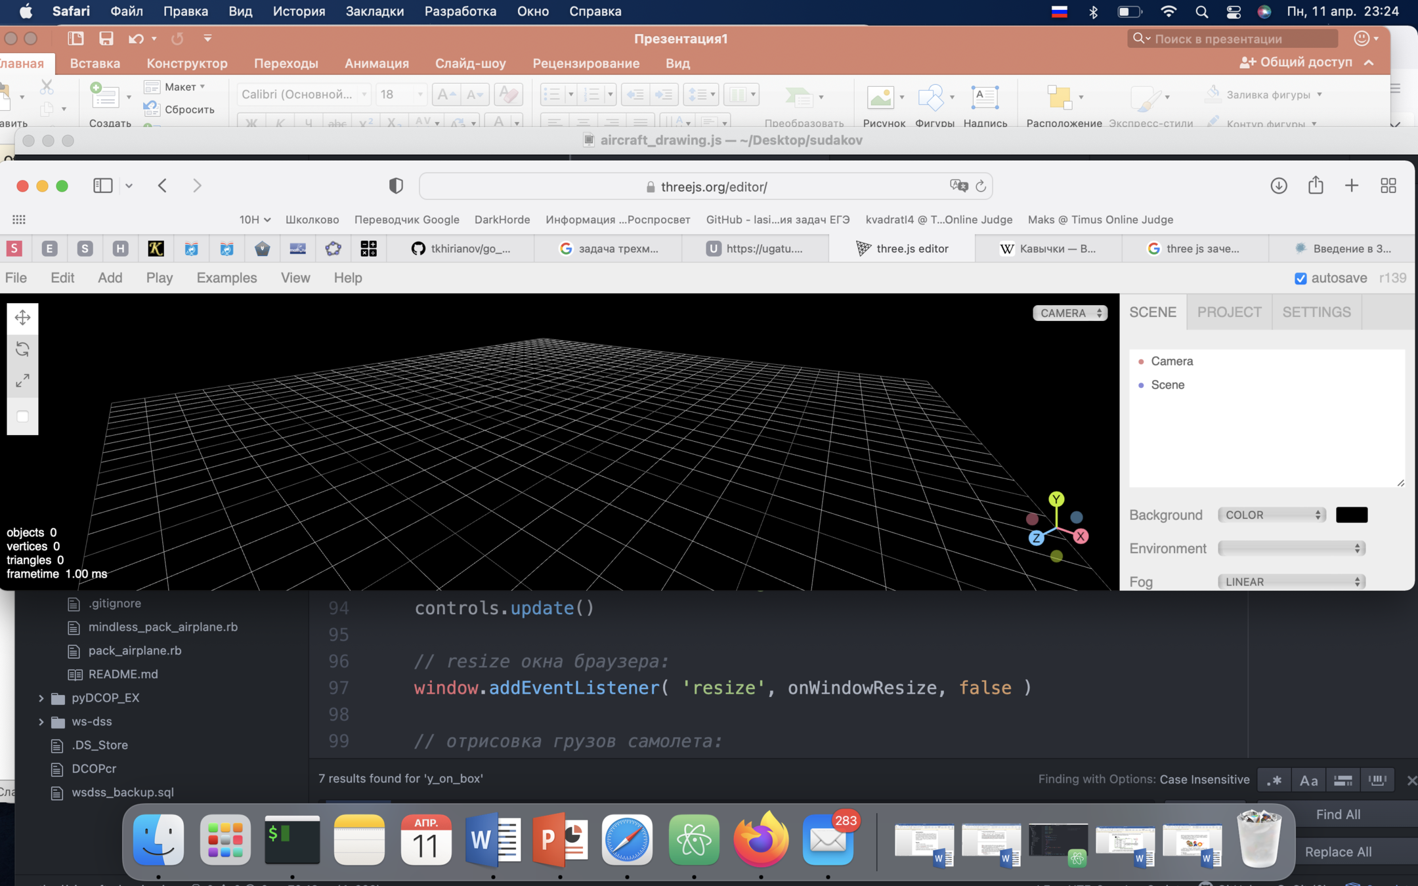The height and width of the screenshot is (886, 1418).
Task: Click the black background color swatch
Action: coord(1351,515)
